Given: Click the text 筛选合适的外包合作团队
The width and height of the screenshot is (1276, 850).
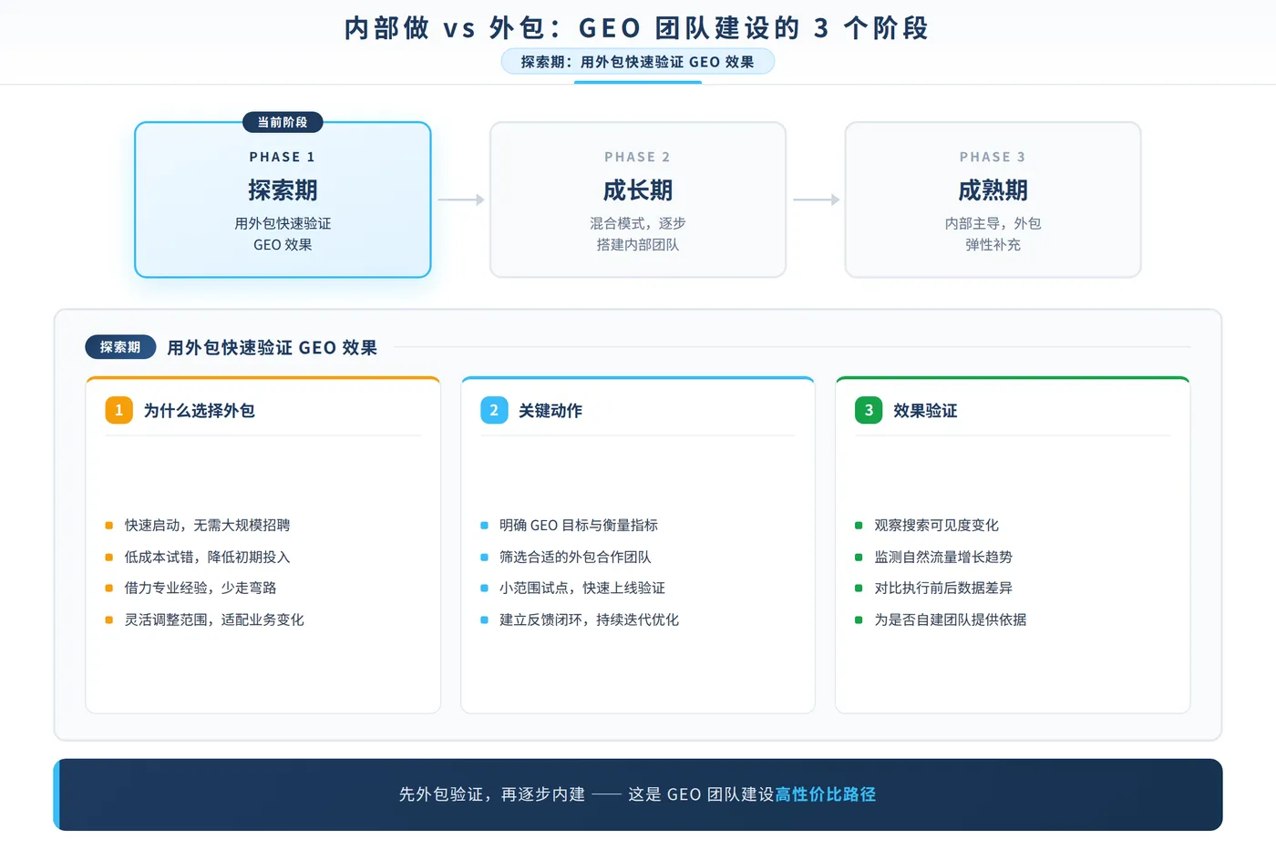Looking at the screenshot, I should [x=575, y=557].
